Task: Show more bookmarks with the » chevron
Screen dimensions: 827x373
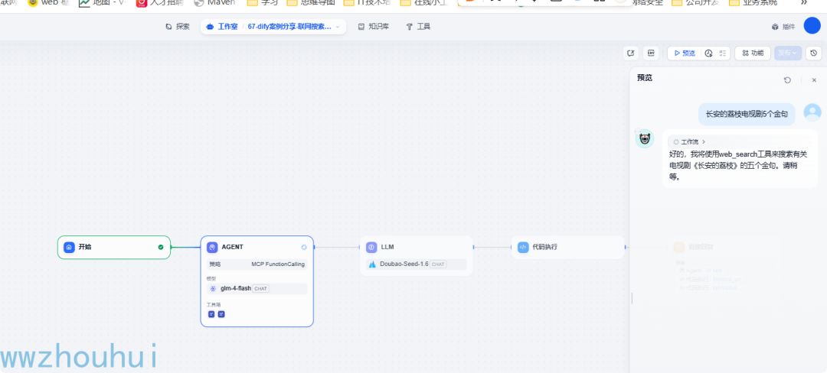Action: [x=804, y=2]
